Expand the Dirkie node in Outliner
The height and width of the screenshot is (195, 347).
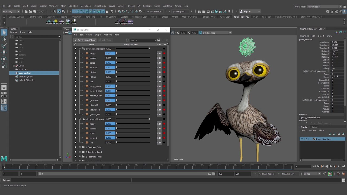(x=14, y=66)
